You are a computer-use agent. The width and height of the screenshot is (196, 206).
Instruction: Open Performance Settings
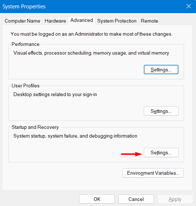[x=161, y=70]
